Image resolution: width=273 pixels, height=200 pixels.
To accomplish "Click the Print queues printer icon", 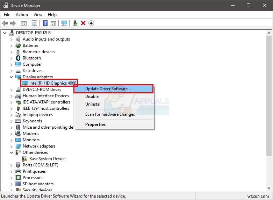I will click(x=18, y=171).
